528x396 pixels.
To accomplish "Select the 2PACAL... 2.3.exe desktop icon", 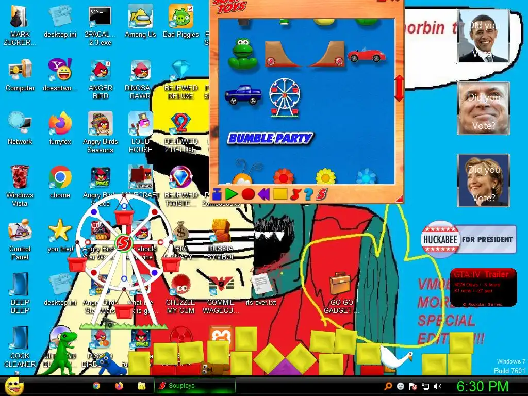I will (x=100, y=25).
